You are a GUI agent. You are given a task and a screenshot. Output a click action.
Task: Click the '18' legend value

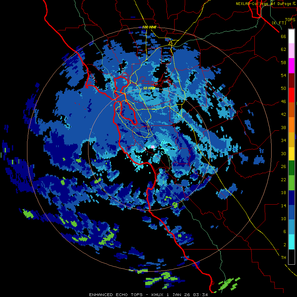[x=283, y=193]
